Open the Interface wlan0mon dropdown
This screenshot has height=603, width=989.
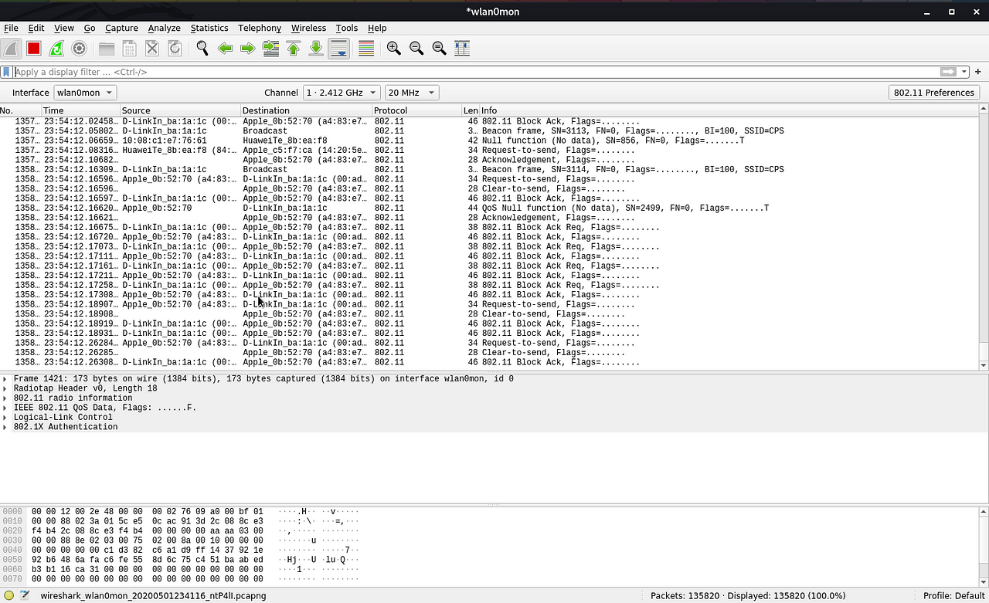click(x=85, y=93)
